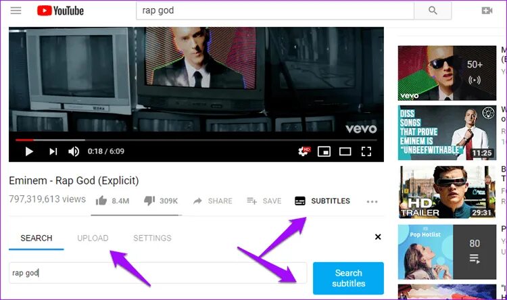
Task: Open the three-dot more actions menu
Action: (x=372, y=202)
